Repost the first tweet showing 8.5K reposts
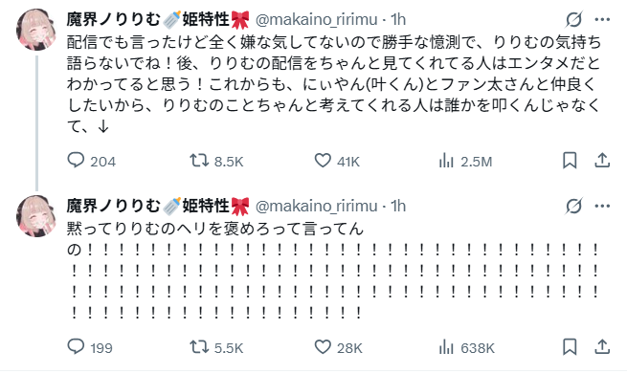The image size is (627, 374). click(216, 161)
